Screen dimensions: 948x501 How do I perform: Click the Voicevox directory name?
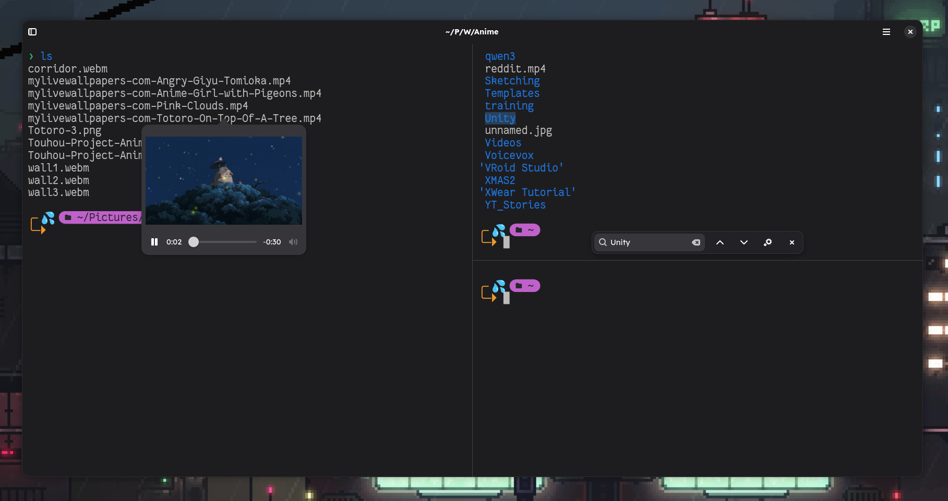click(509, 155)
